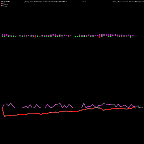Click the 'Price' legend label
This screenshot has height=144, width=144.
(5, 6)
